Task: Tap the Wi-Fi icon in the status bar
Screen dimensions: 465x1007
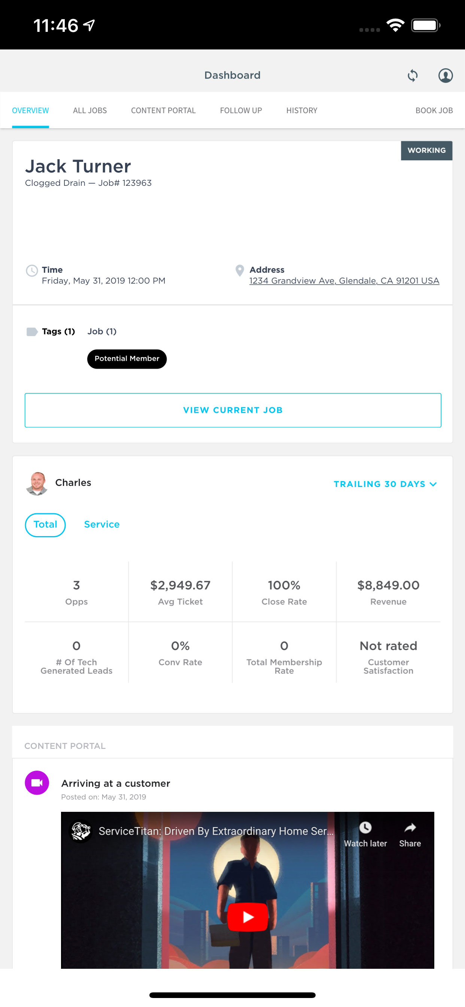Action: 396,25
